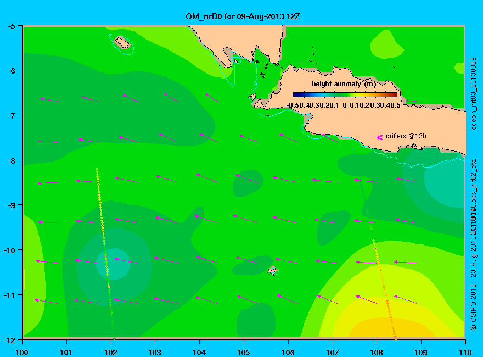This screenshot has width=483, height=357.
Task: Click the x-axis label 101
Action: (x=66, y=353)
